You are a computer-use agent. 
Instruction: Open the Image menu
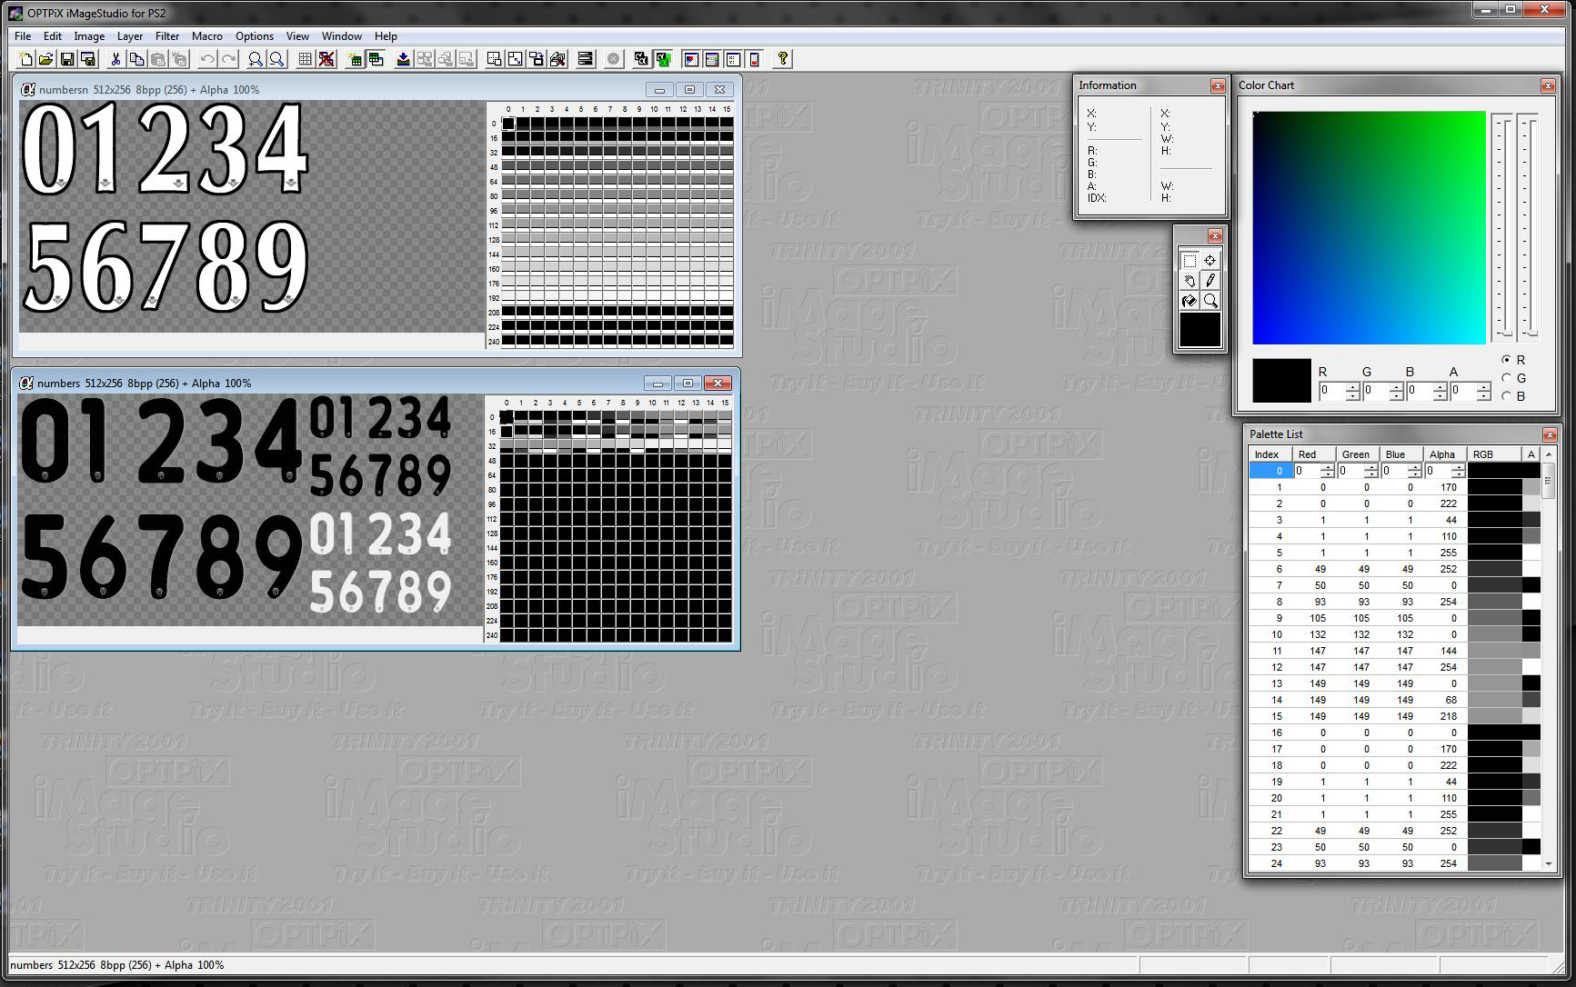(x=89, y=36)
